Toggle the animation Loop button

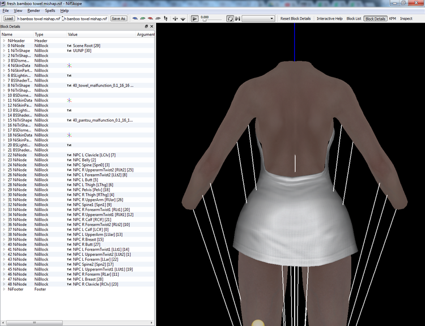coord(230,19)
